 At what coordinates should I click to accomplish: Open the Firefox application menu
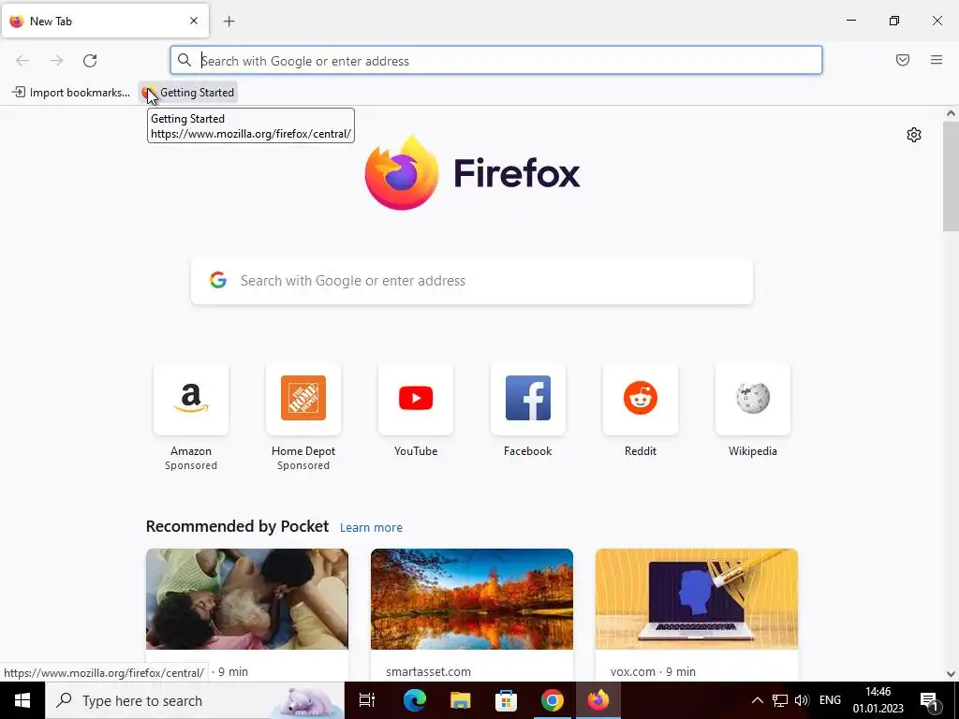click(x=937, y=60)
